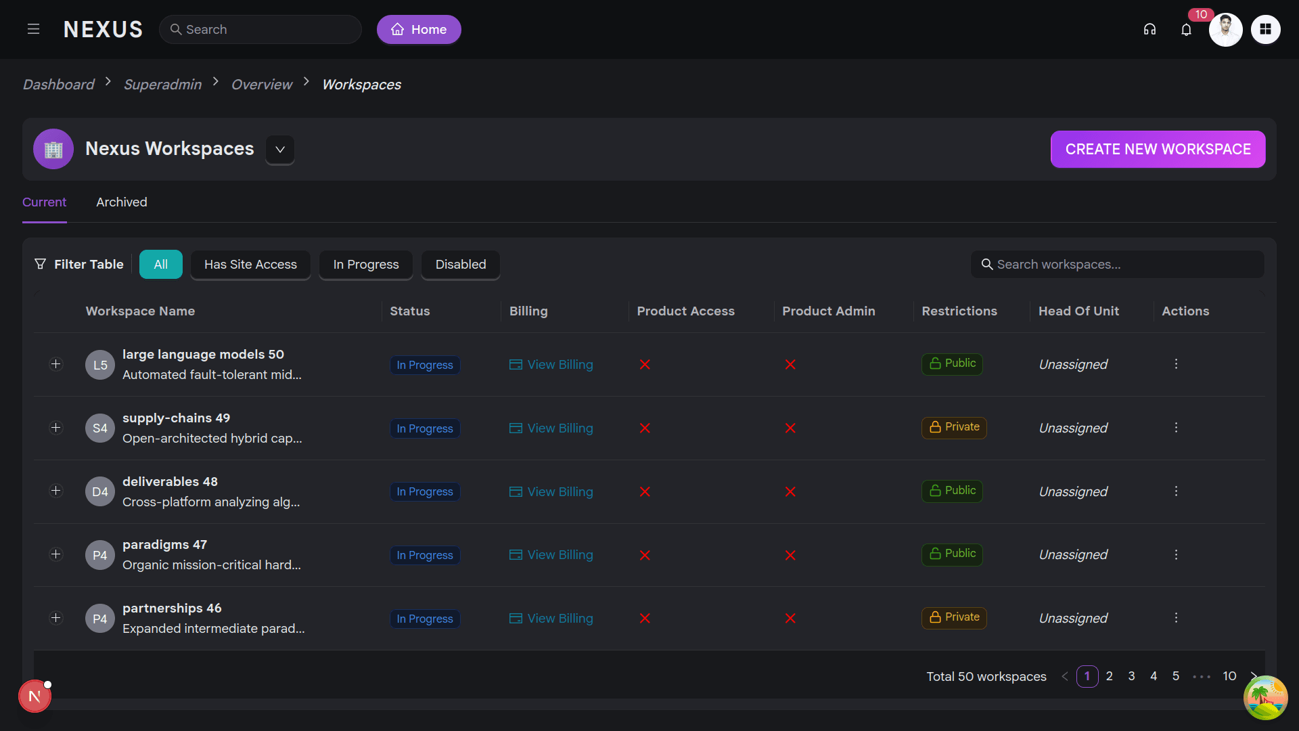Open the Dashboard breadcrumb
1299x731 pixels.
[59, 84]
